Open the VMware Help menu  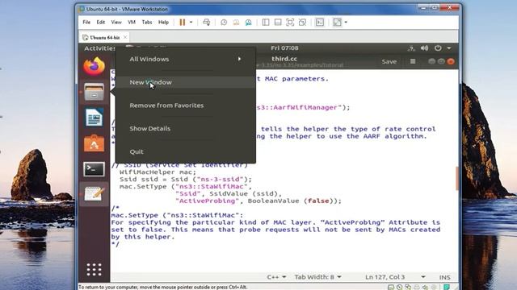pos(163,22)
